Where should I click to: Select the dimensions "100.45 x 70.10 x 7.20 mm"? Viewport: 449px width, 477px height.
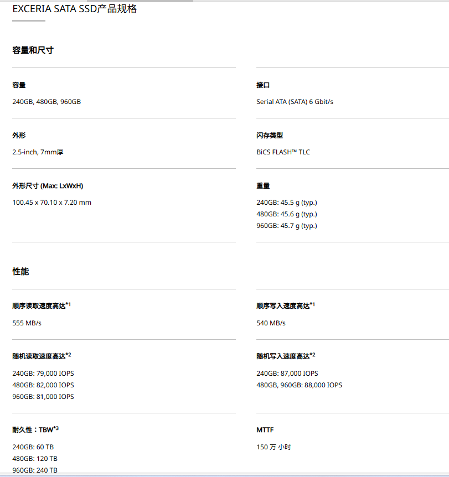(51, 203)
